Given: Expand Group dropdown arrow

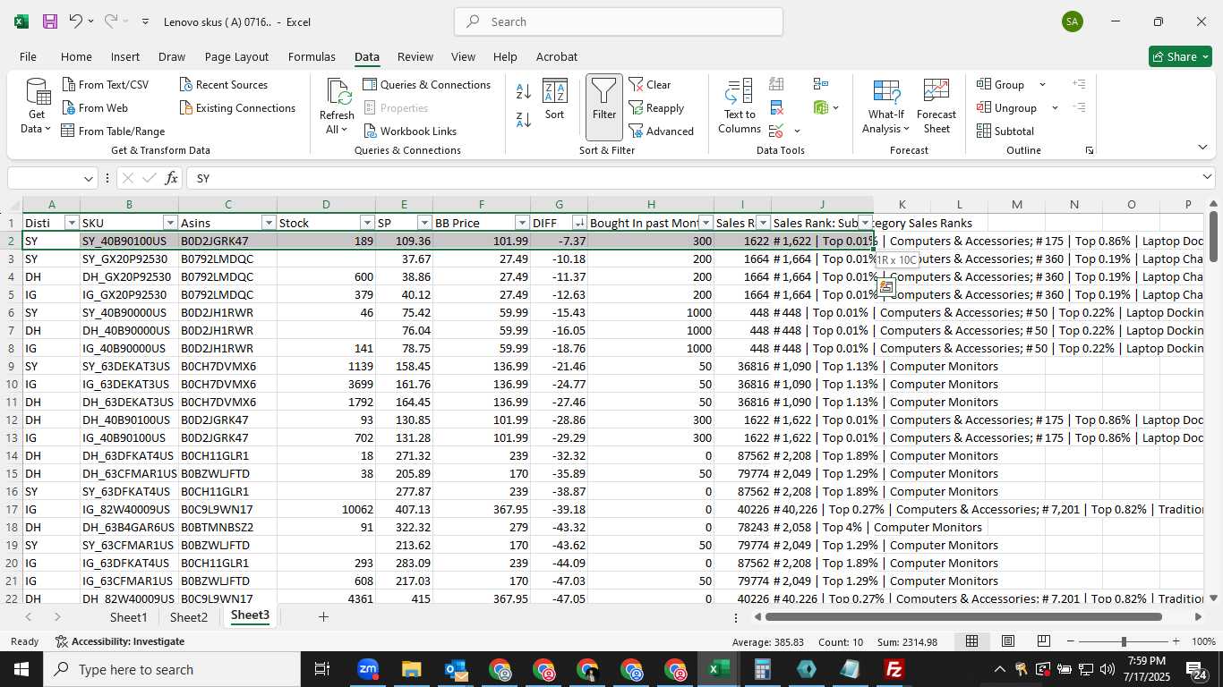Looking at the screenshot, I should tap(1042, 85).
